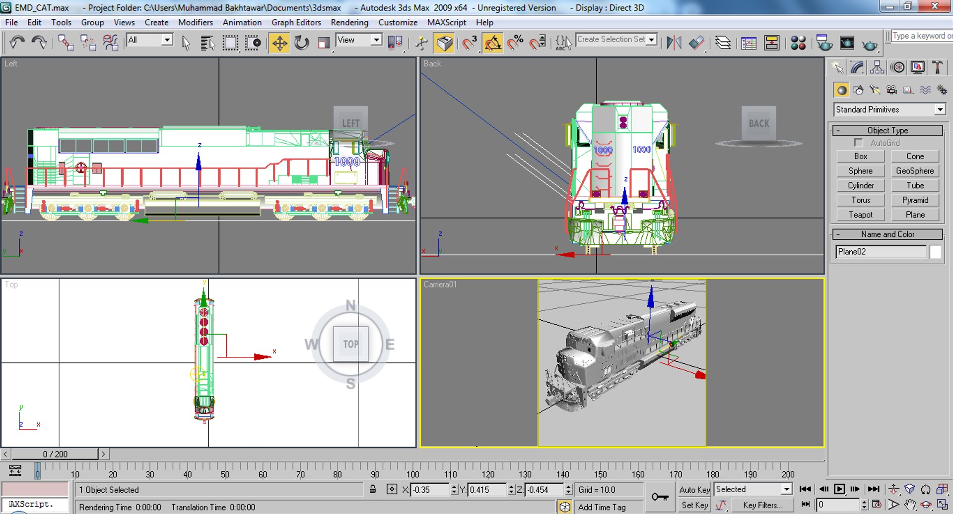
Task: Click the current frame spinner arrows
Action: tap(864, 505)
